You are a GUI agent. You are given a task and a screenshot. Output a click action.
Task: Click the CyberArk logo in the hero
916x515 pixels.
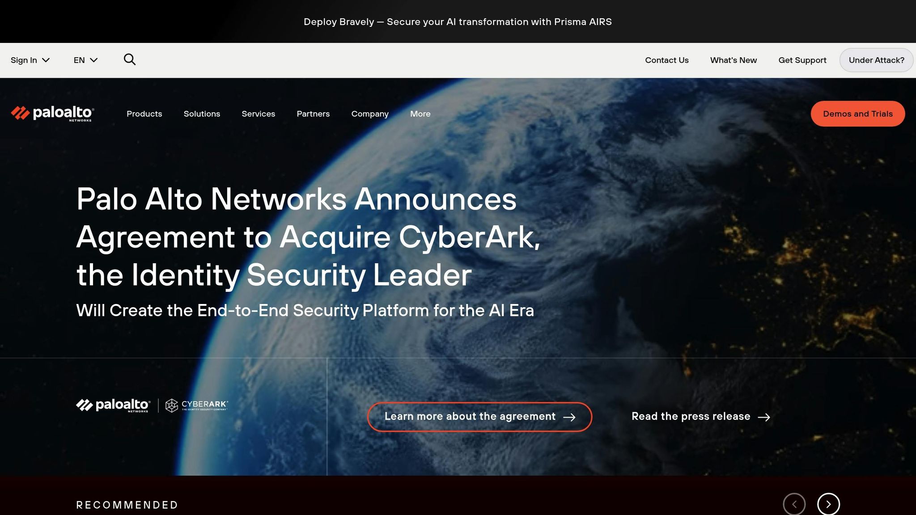tap(197, 405)
